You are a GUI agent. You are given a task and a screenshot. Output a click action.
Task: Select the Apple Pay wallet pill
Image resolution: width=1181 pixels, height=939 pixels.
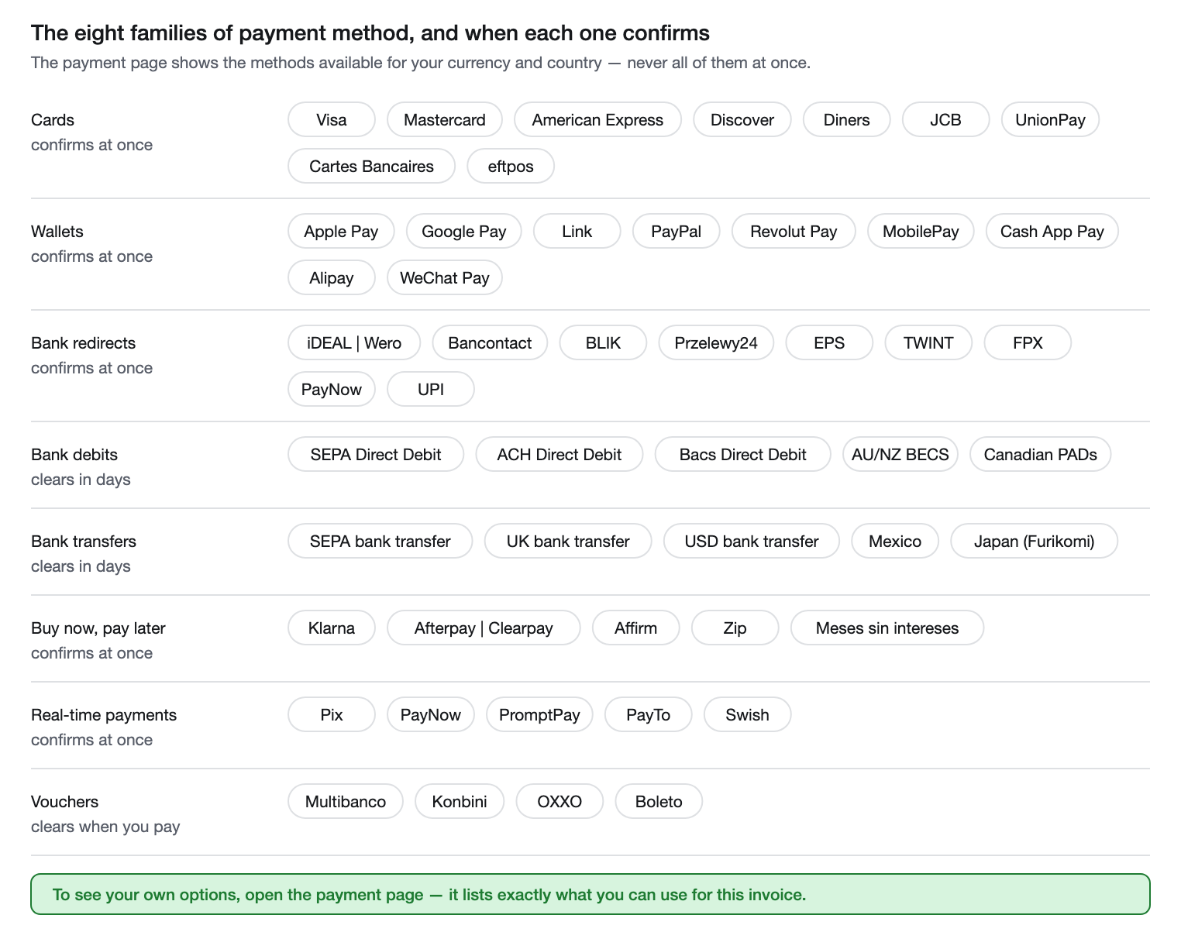click(341, 231)
